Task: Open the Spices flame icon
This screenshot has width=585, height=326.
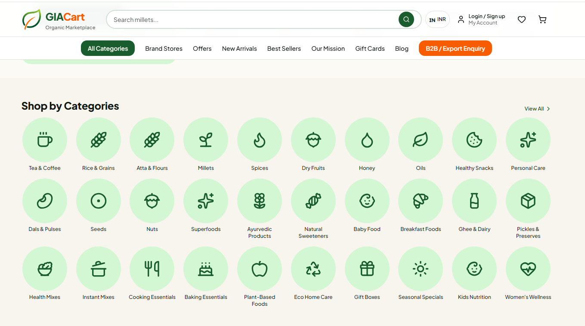Action: pos(260,140)
